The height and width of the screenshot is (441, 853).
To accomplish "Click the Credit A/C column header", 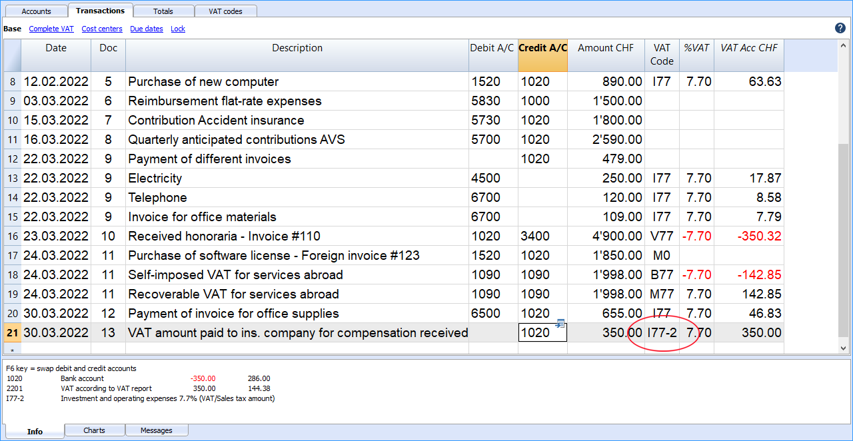I will (x=543, y=55).
